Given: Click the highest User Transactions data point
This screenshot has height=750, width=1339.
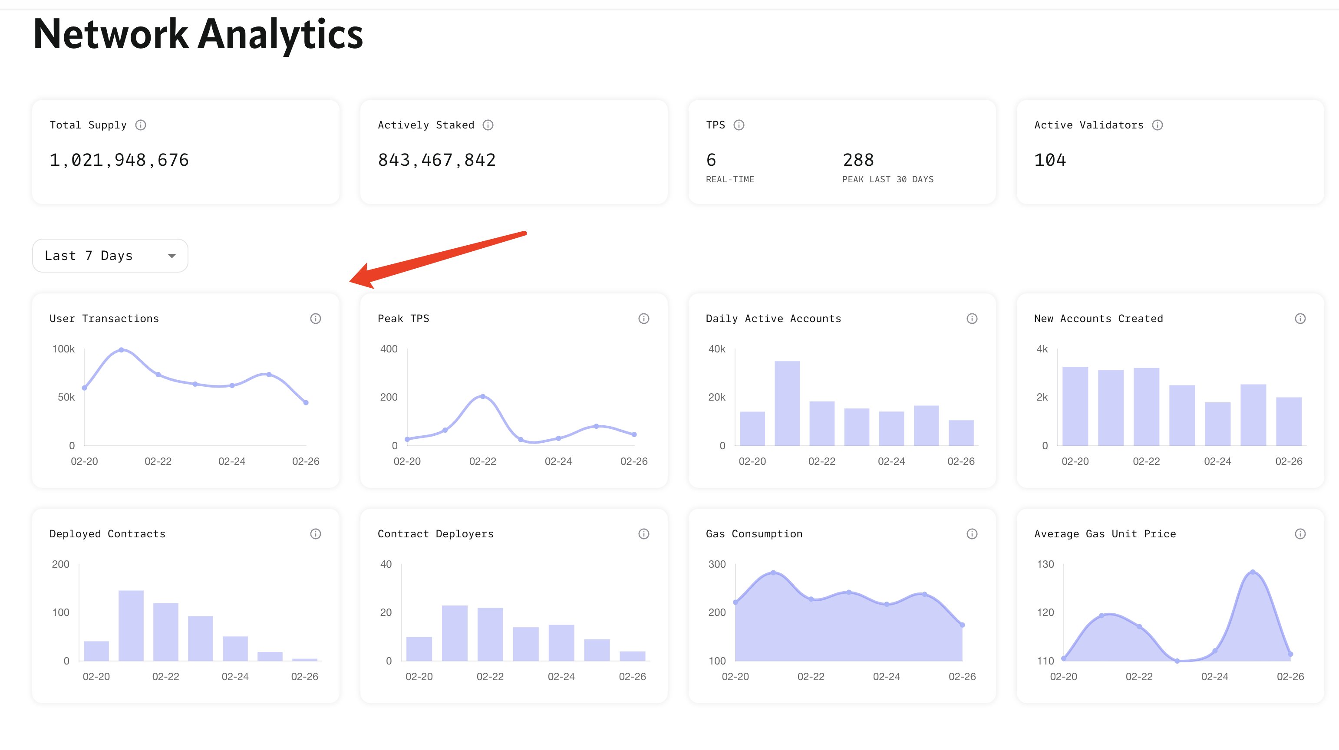Looking at the screenshot, I should tap(121, 350).
